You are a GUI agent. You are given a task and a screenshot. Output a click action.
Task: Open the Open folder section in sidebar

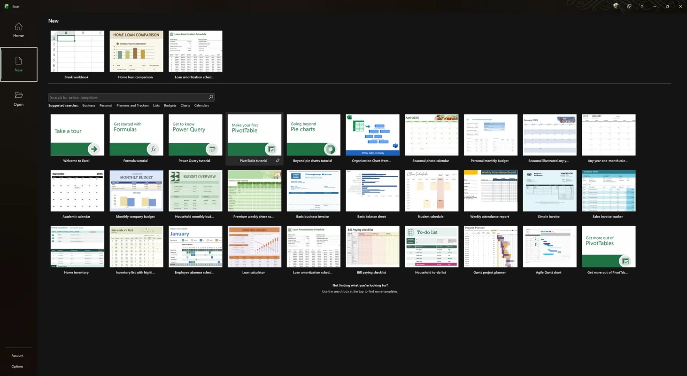[x=18, y=99]
